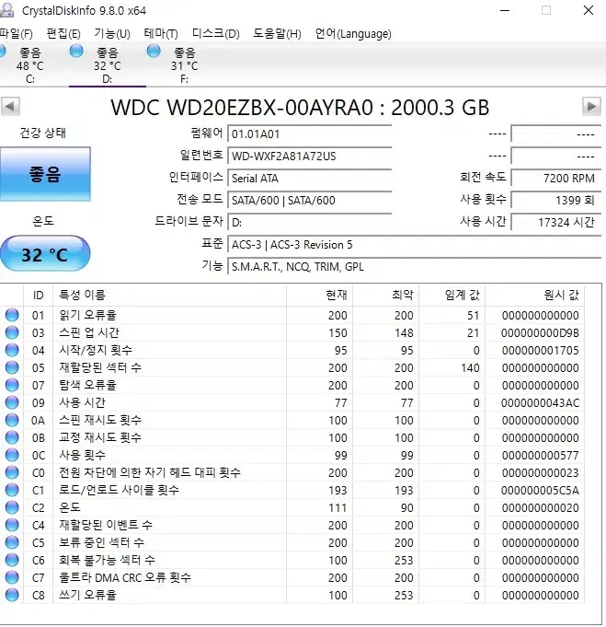
Task: Click the status orb for ID 0C row
Action: (x=12, y=455)
